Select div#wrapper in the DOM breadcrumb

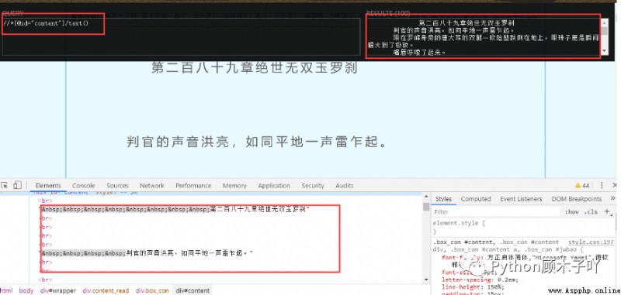tap(57, 290)
